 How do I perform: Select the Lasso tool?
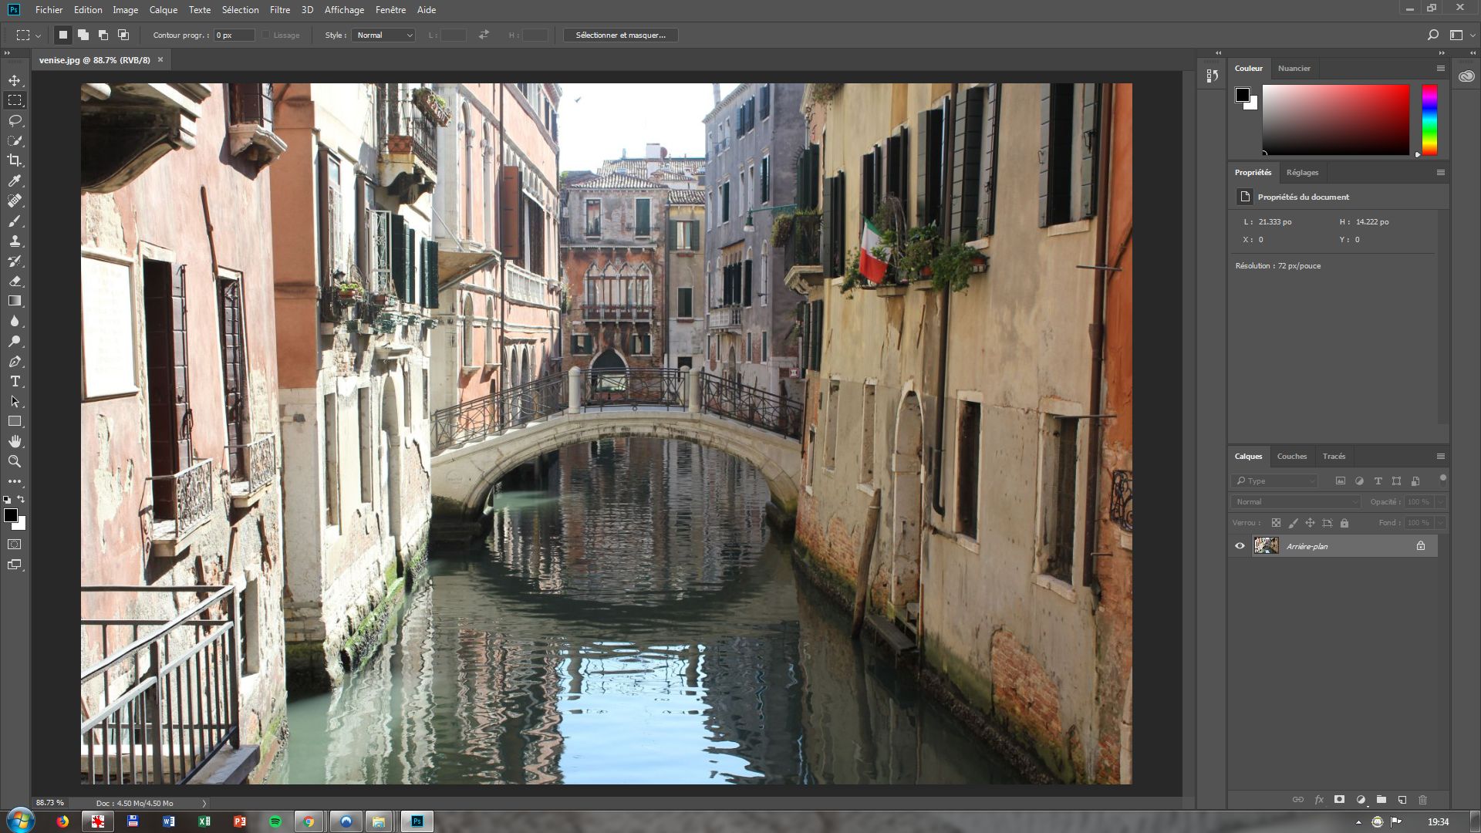(x=15, y=120)
